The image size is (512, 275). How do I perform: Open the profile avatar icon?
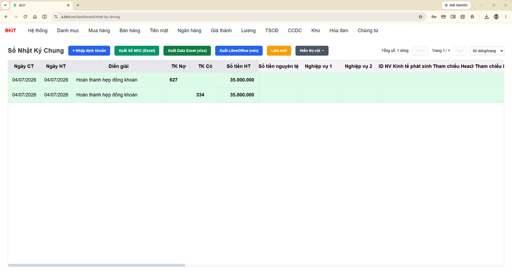496,16
